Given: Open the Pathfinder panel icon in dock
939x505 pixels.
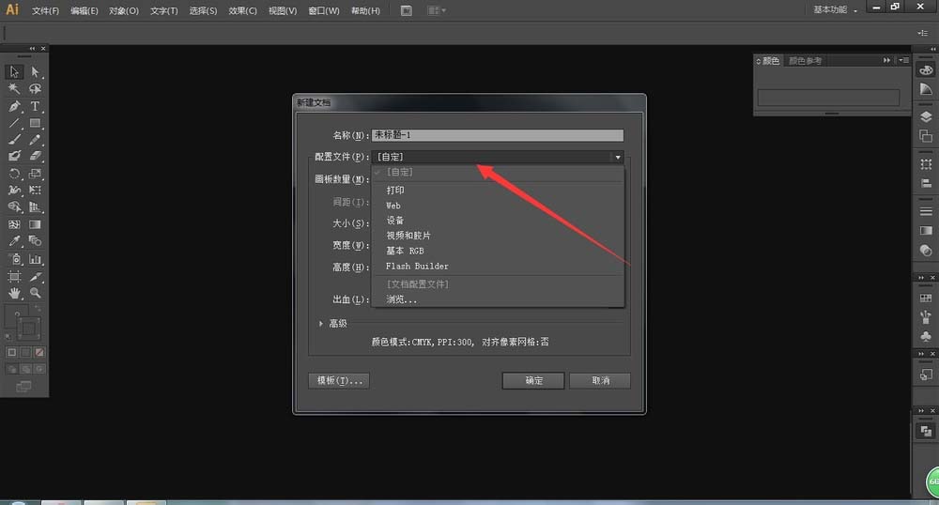Looking at the screenshot, I should click(x=926, y=431).
